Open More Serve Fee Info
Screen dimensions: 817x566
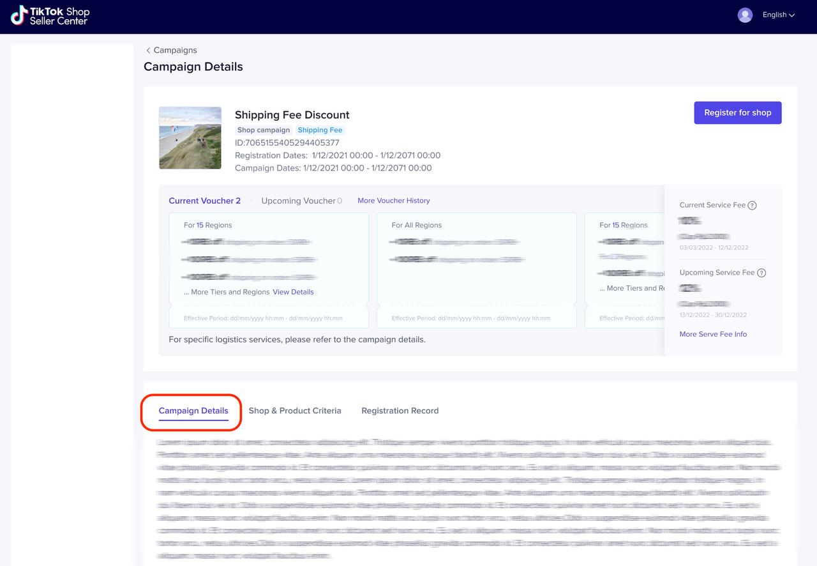click(713, 334)
